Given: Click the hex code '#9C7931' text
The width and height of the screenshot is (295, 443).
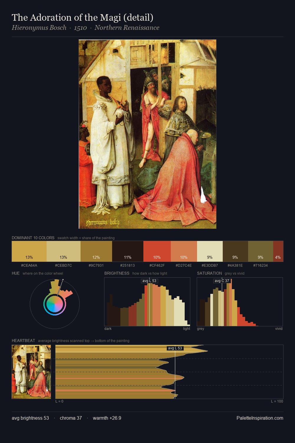Looking at the screenshot, I should (96, 266).
